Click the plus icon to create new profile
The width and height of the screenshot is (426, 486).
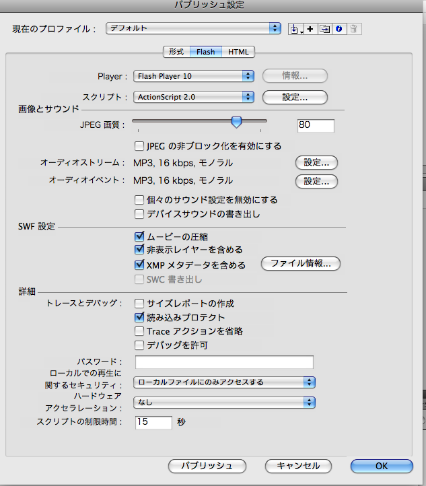click(x=310, y=29)
